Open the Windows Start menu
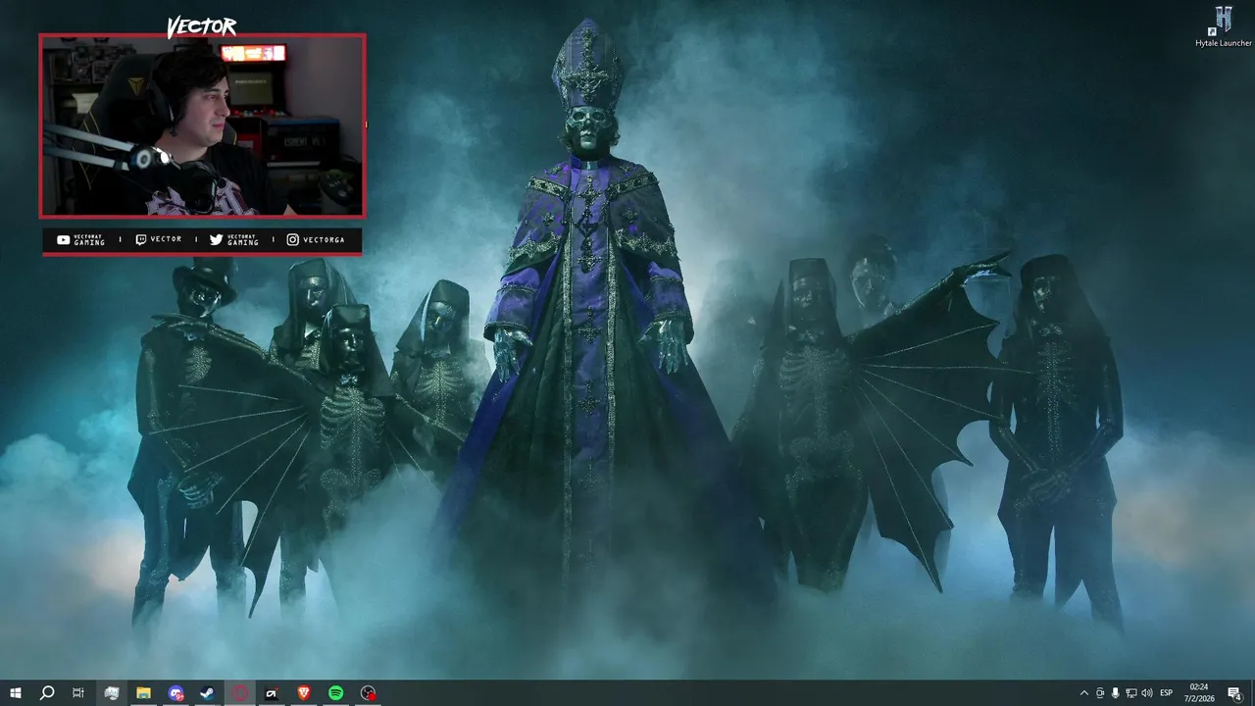The image size is (1255, 706). [16, 693]
